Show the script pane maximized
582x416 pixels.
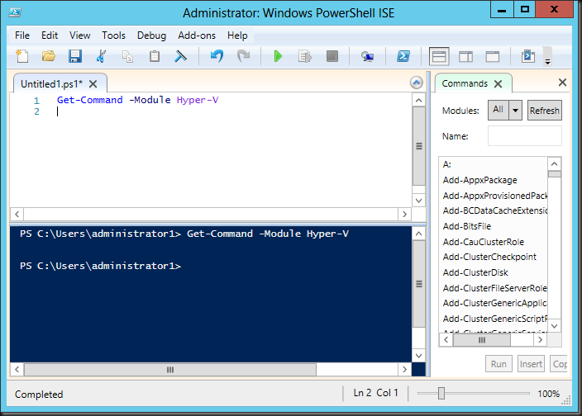tap(493, 56)
